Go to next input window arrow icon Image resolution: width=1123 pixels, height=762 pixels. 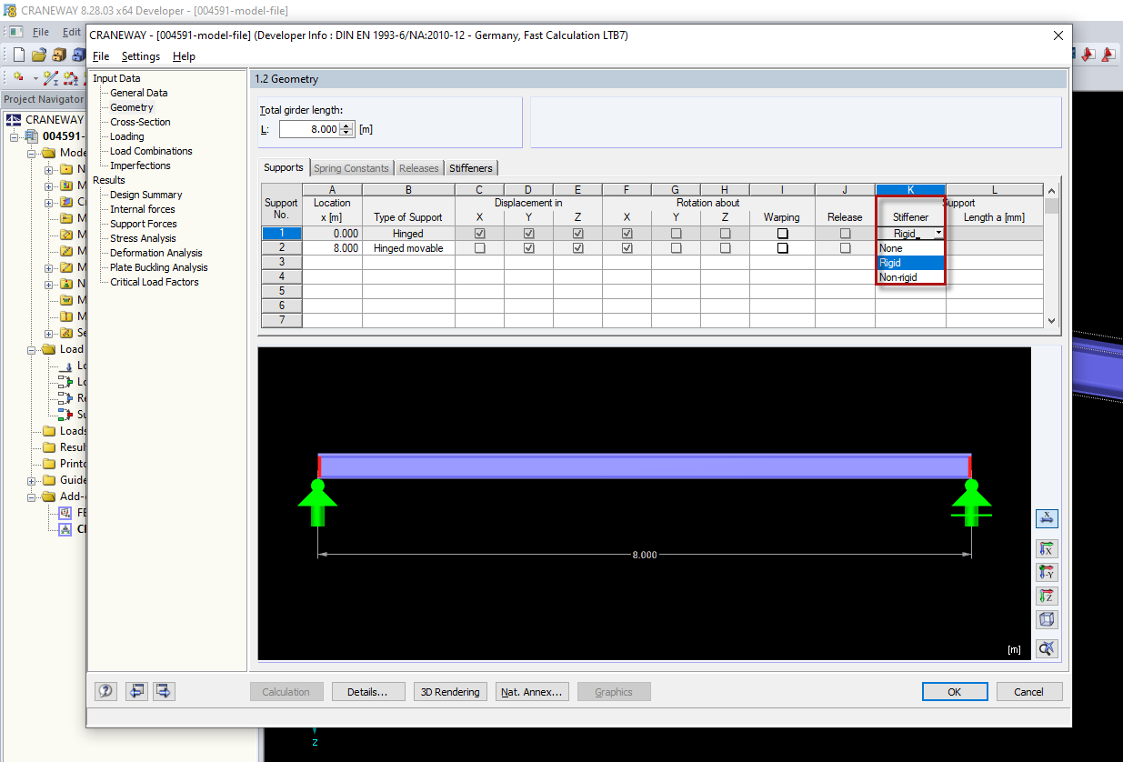coord(164,691)
